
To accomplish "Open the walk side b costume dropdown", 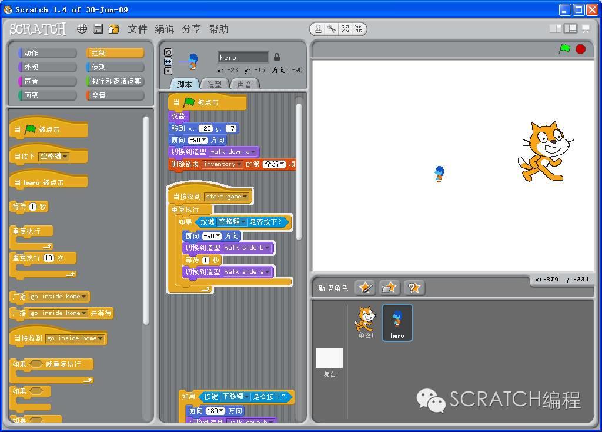I will (267, 248).
